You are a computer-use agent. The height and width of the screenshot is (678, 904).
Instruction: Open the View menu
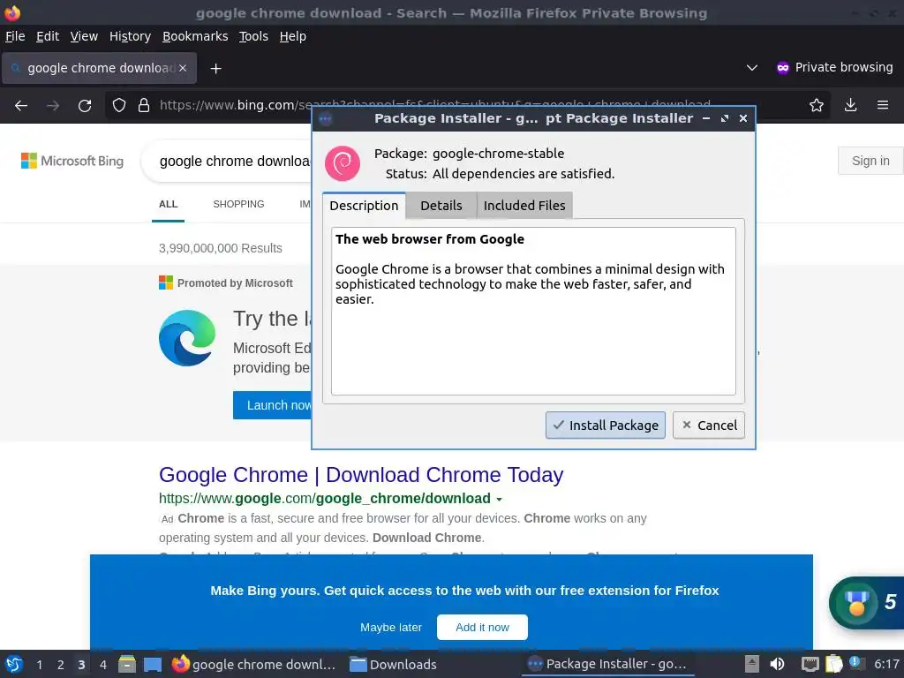(84, 36)
